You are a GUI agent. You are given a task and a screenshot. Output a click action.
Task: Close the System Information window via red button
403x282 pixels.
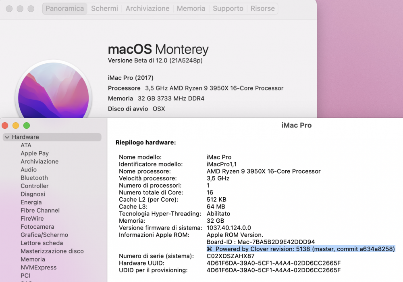point(5,125)
